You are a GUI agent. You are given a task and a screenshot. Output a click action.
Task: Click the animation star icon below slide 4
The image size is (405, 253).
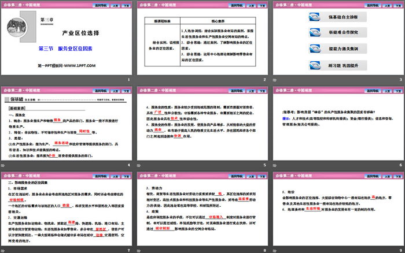point(2,165)
